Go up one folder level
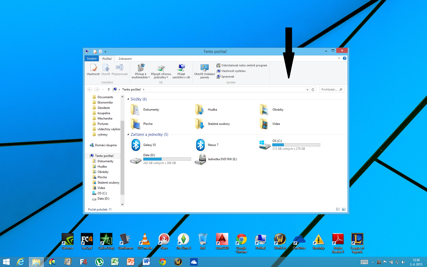The height and width of the screenshot is (267, 427). click(x=109, y=90)
